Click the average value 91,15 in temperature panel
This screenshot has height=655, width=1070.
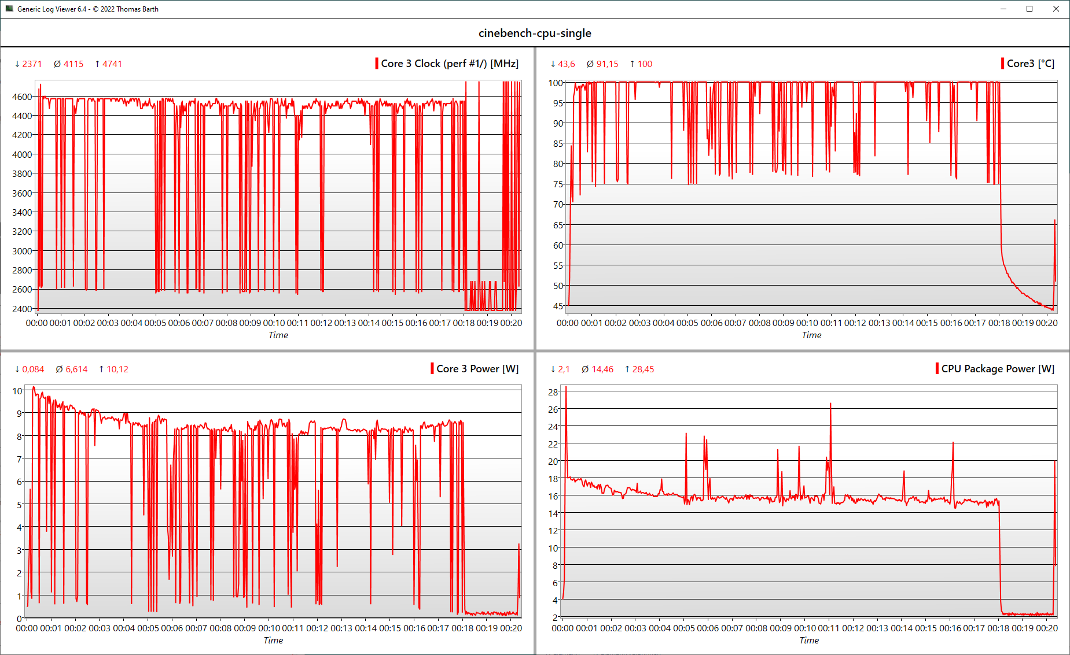tap(607, 64)
